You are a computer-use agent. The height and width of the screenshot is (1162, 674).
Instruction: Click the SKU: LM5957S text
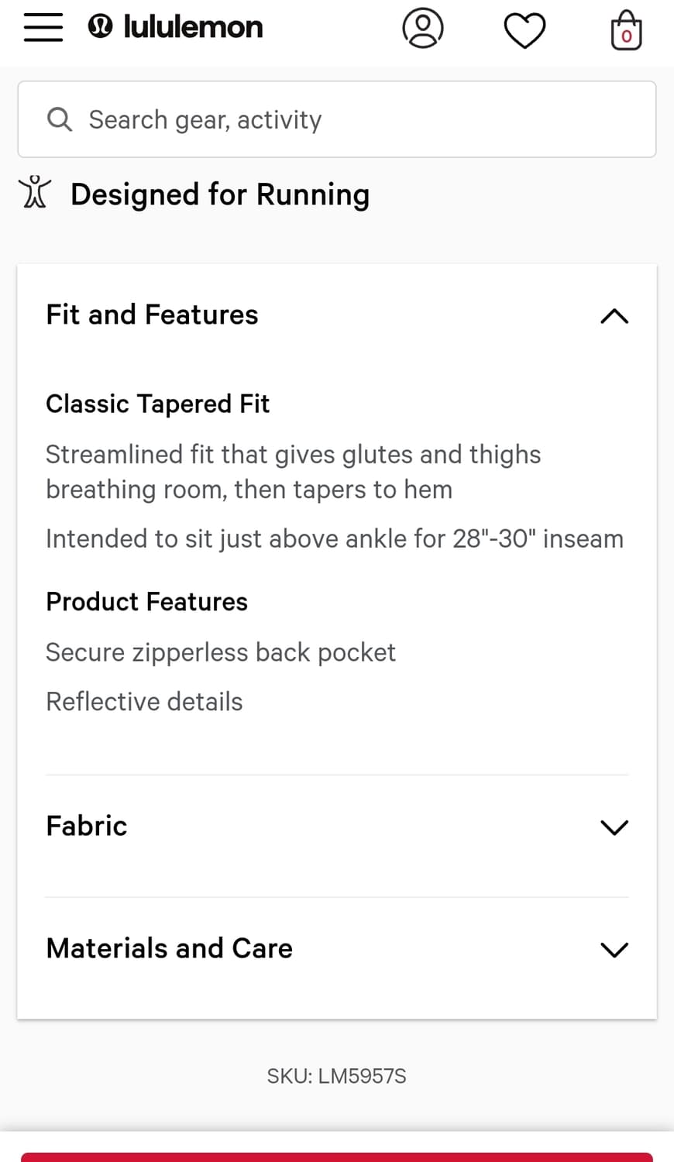click(x=336, y=1076)
